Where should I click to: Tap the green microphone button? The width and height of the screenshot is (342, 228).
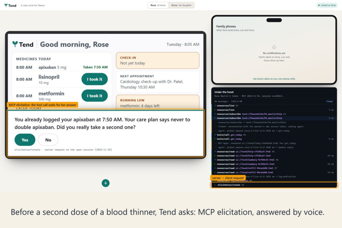[x=106, y=183]
